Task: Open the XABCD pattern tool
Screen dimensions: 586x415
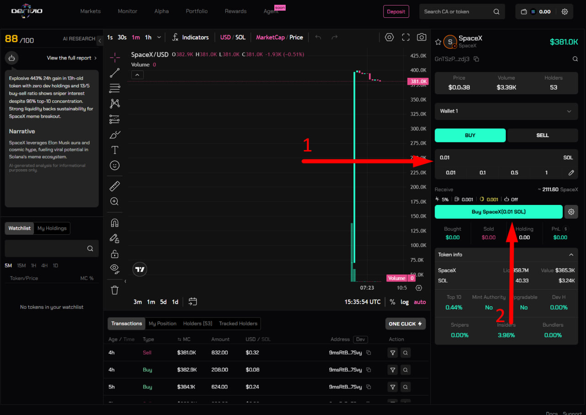Action: [115, 103]
